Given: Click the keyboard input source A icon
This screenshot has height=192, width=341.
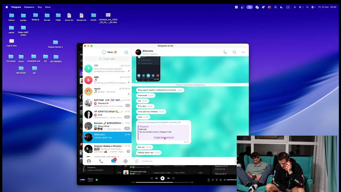Looking at the screenshot, I should 288,7.
